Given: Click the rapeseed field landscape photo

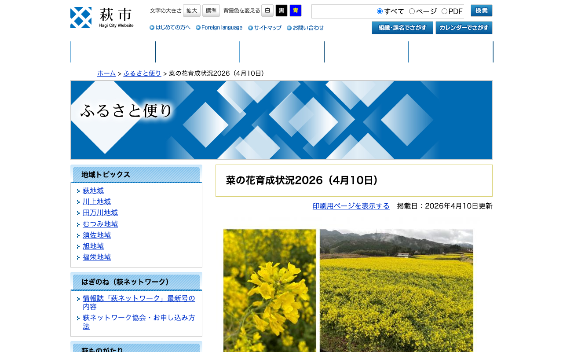Looking at the screenshot, I should click(x=396, y=290).
